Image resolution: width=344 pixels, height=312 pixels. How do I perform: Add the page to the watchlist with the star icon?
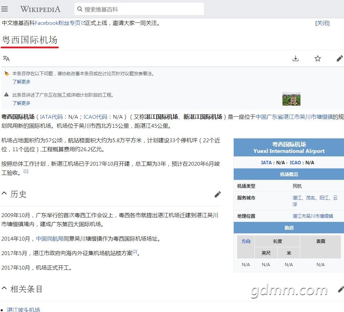point(317,58)
